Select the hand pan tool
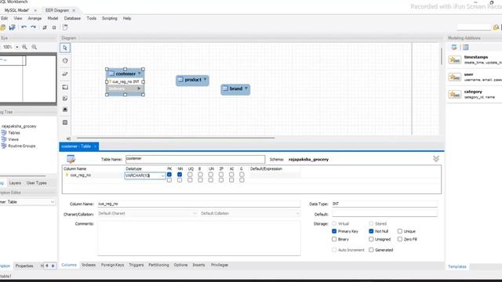The height and width of the screenshot is (282, 502). [65, 61]
